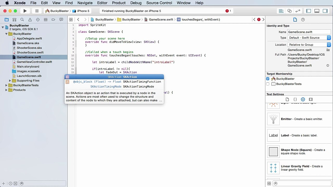The height and width of the screenshot is (187, 333).
Task: Filter by source-controlled files
Action: point(15,184)
